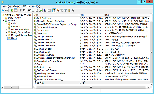Image resolution: width=154 pixels, height=94 pixels.
Task: Select the Cert Publishers group
Action: 44,18
